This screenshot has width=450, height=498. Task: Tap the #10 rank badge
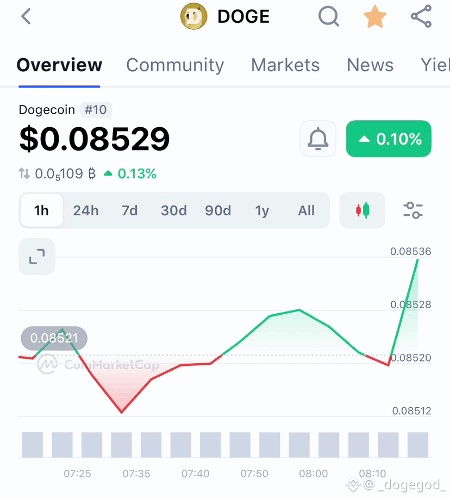(96, 110)
